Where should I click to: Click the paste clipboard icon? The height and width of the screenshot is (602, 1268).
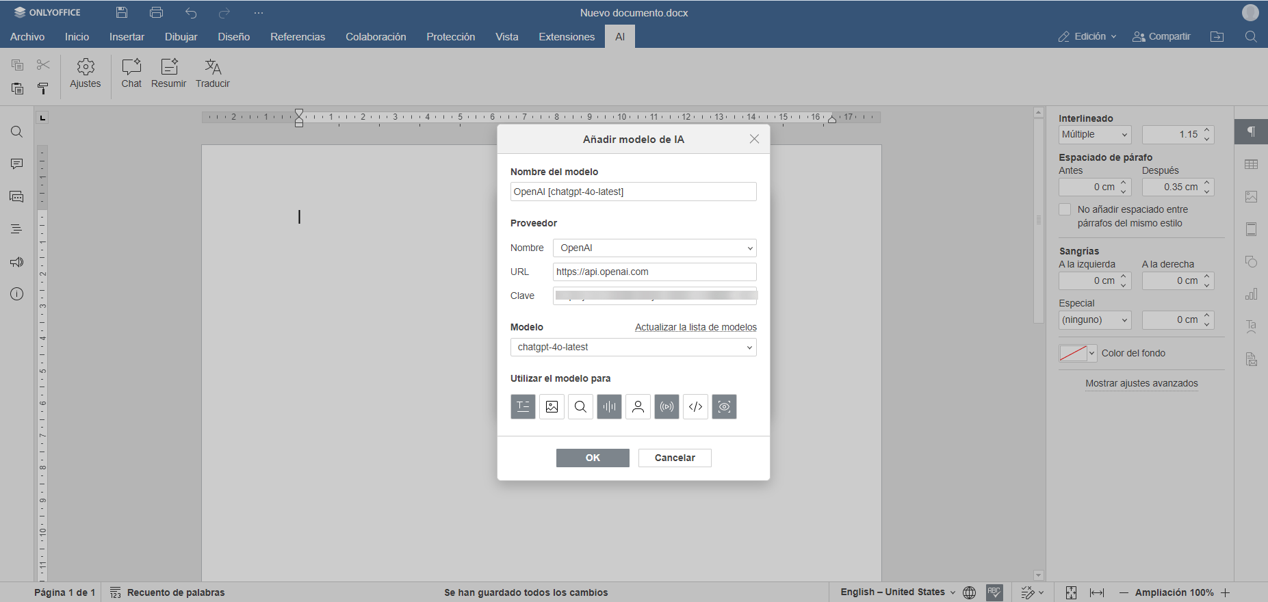[x=18, y=88]
